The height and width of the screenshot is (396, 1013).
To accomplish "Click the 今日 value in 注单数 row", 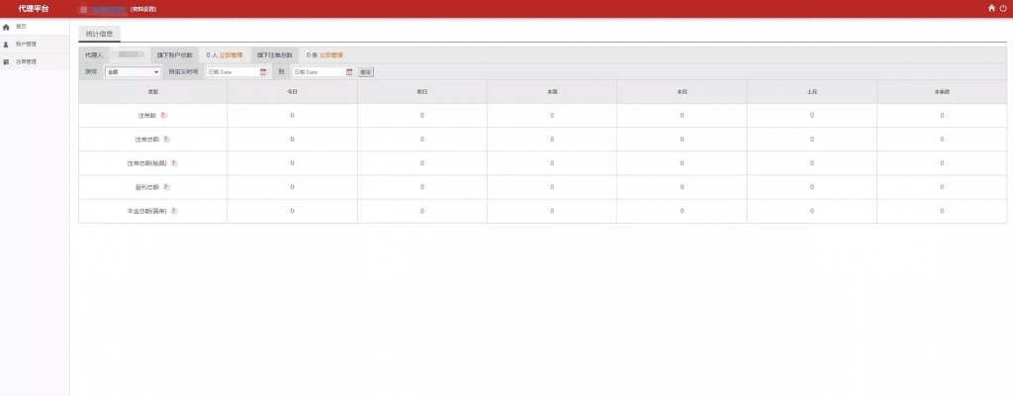I will tap(292, 115).
